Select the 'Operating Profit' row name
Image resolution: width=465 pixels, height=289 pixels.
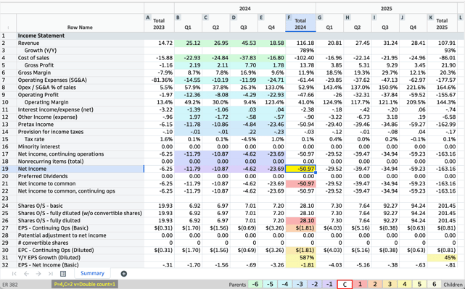click(x=80, y=95)
